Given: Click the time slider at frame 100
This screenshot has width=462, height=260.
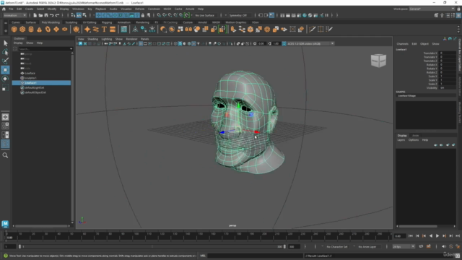Looking at the screenshot, I should (x=136, y=235).
